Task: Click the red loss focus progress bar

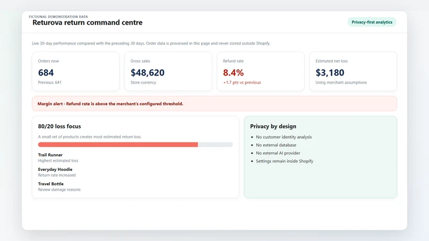Action: coord(118,145)
